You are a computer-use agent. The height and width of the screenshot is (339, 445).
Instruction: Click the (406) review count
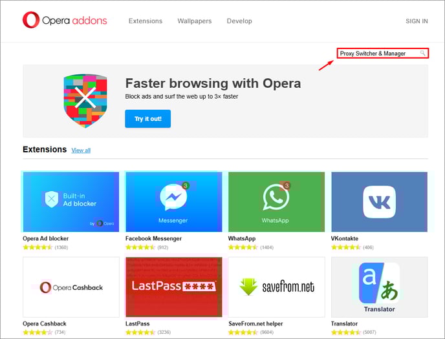tap(368, 247)
